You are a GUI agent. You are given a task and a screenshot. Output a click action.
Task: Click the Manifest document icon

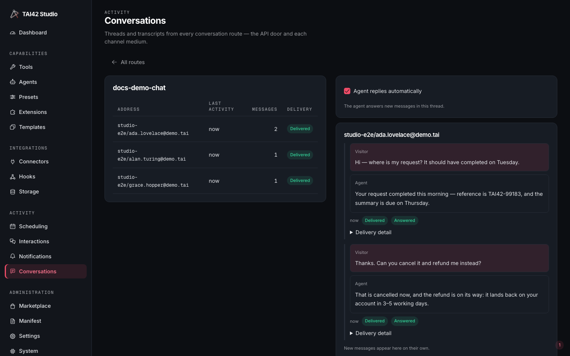(x=13, y=321)
